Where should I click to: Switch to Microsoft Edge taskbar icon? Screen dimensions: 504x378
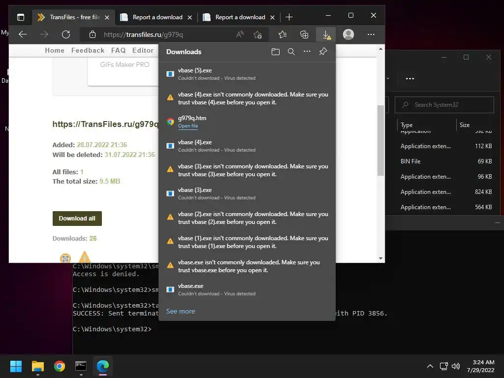[103, 366]
